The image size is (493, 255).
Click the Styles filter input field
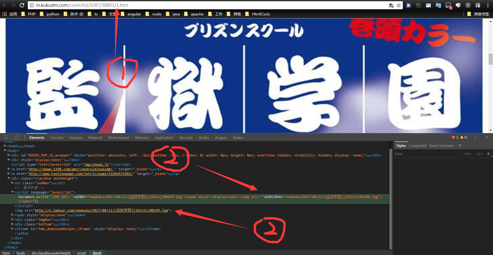coord(428,154)
